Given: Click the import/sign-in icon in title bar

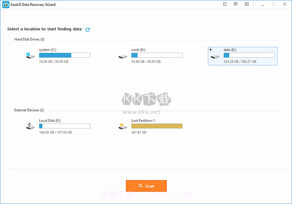Looking at the screenshot, I should pyautogui.click(x=224, y=4).
